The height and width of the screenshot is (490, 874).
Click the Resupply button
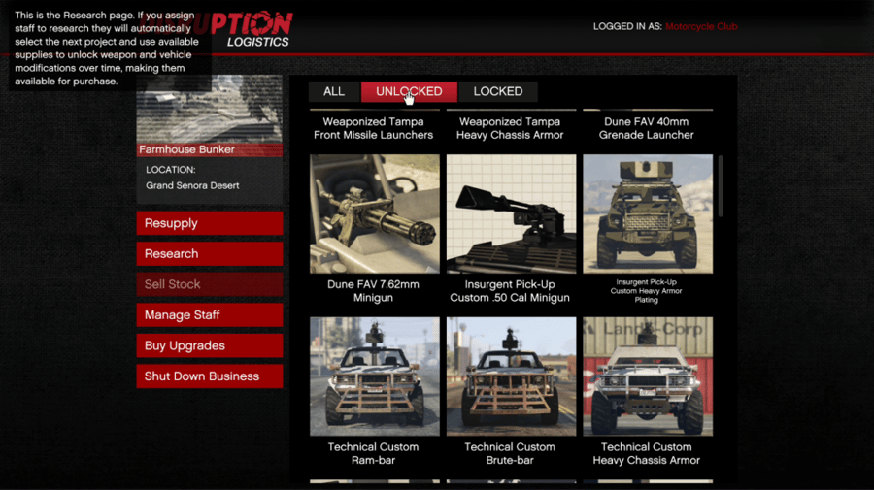tap(210, 223)
